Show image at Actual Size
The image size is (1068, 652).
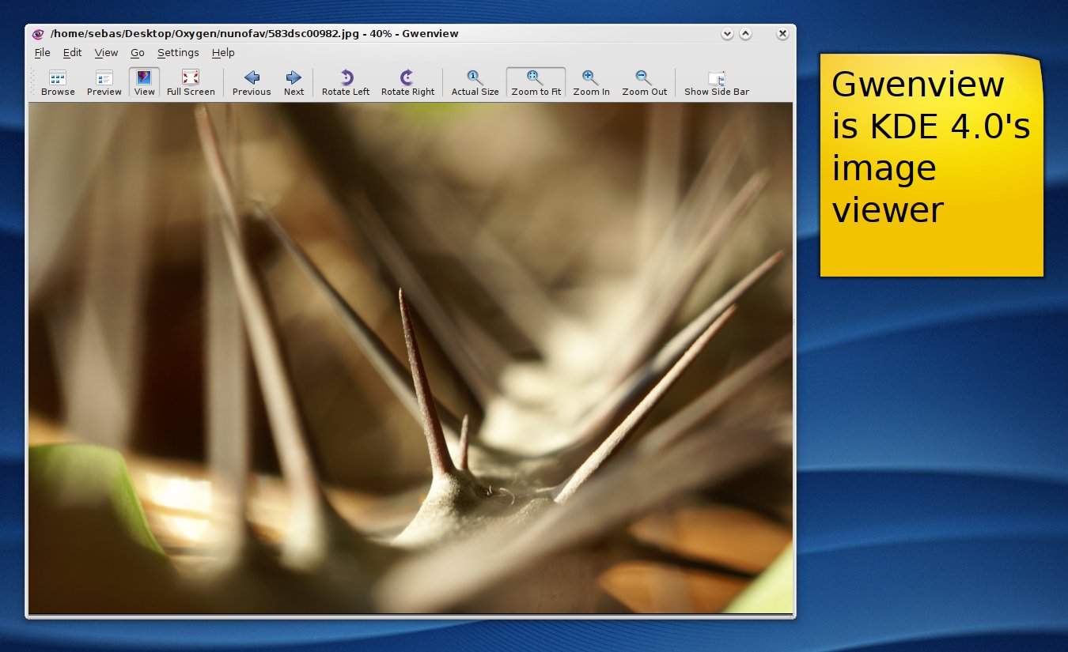point(475,83)
